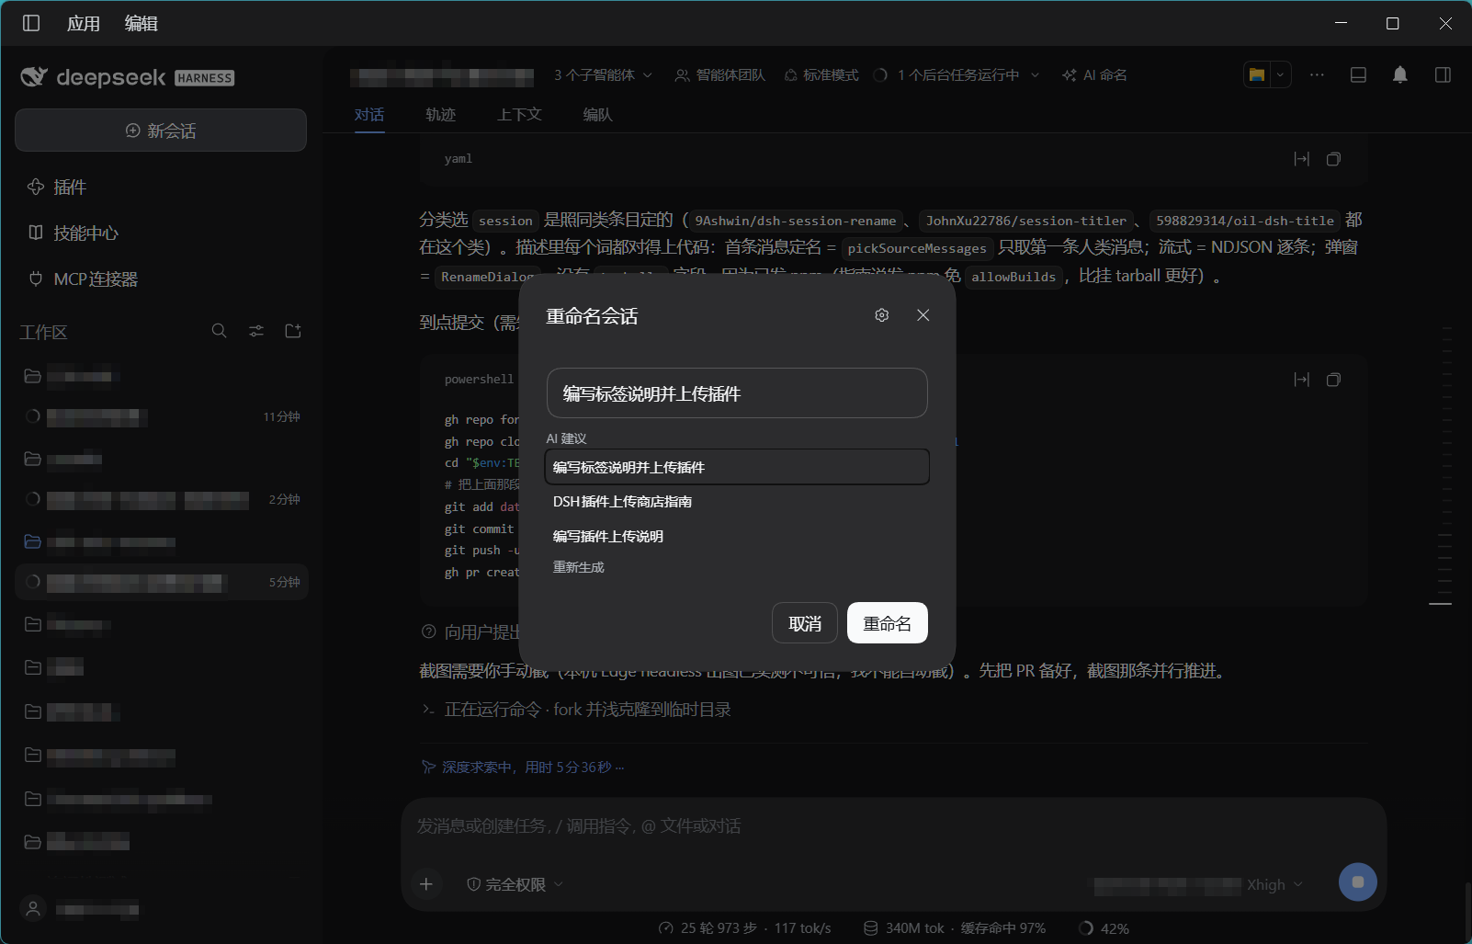
Task: Click the 新会话 button
Action: point(161,131)
